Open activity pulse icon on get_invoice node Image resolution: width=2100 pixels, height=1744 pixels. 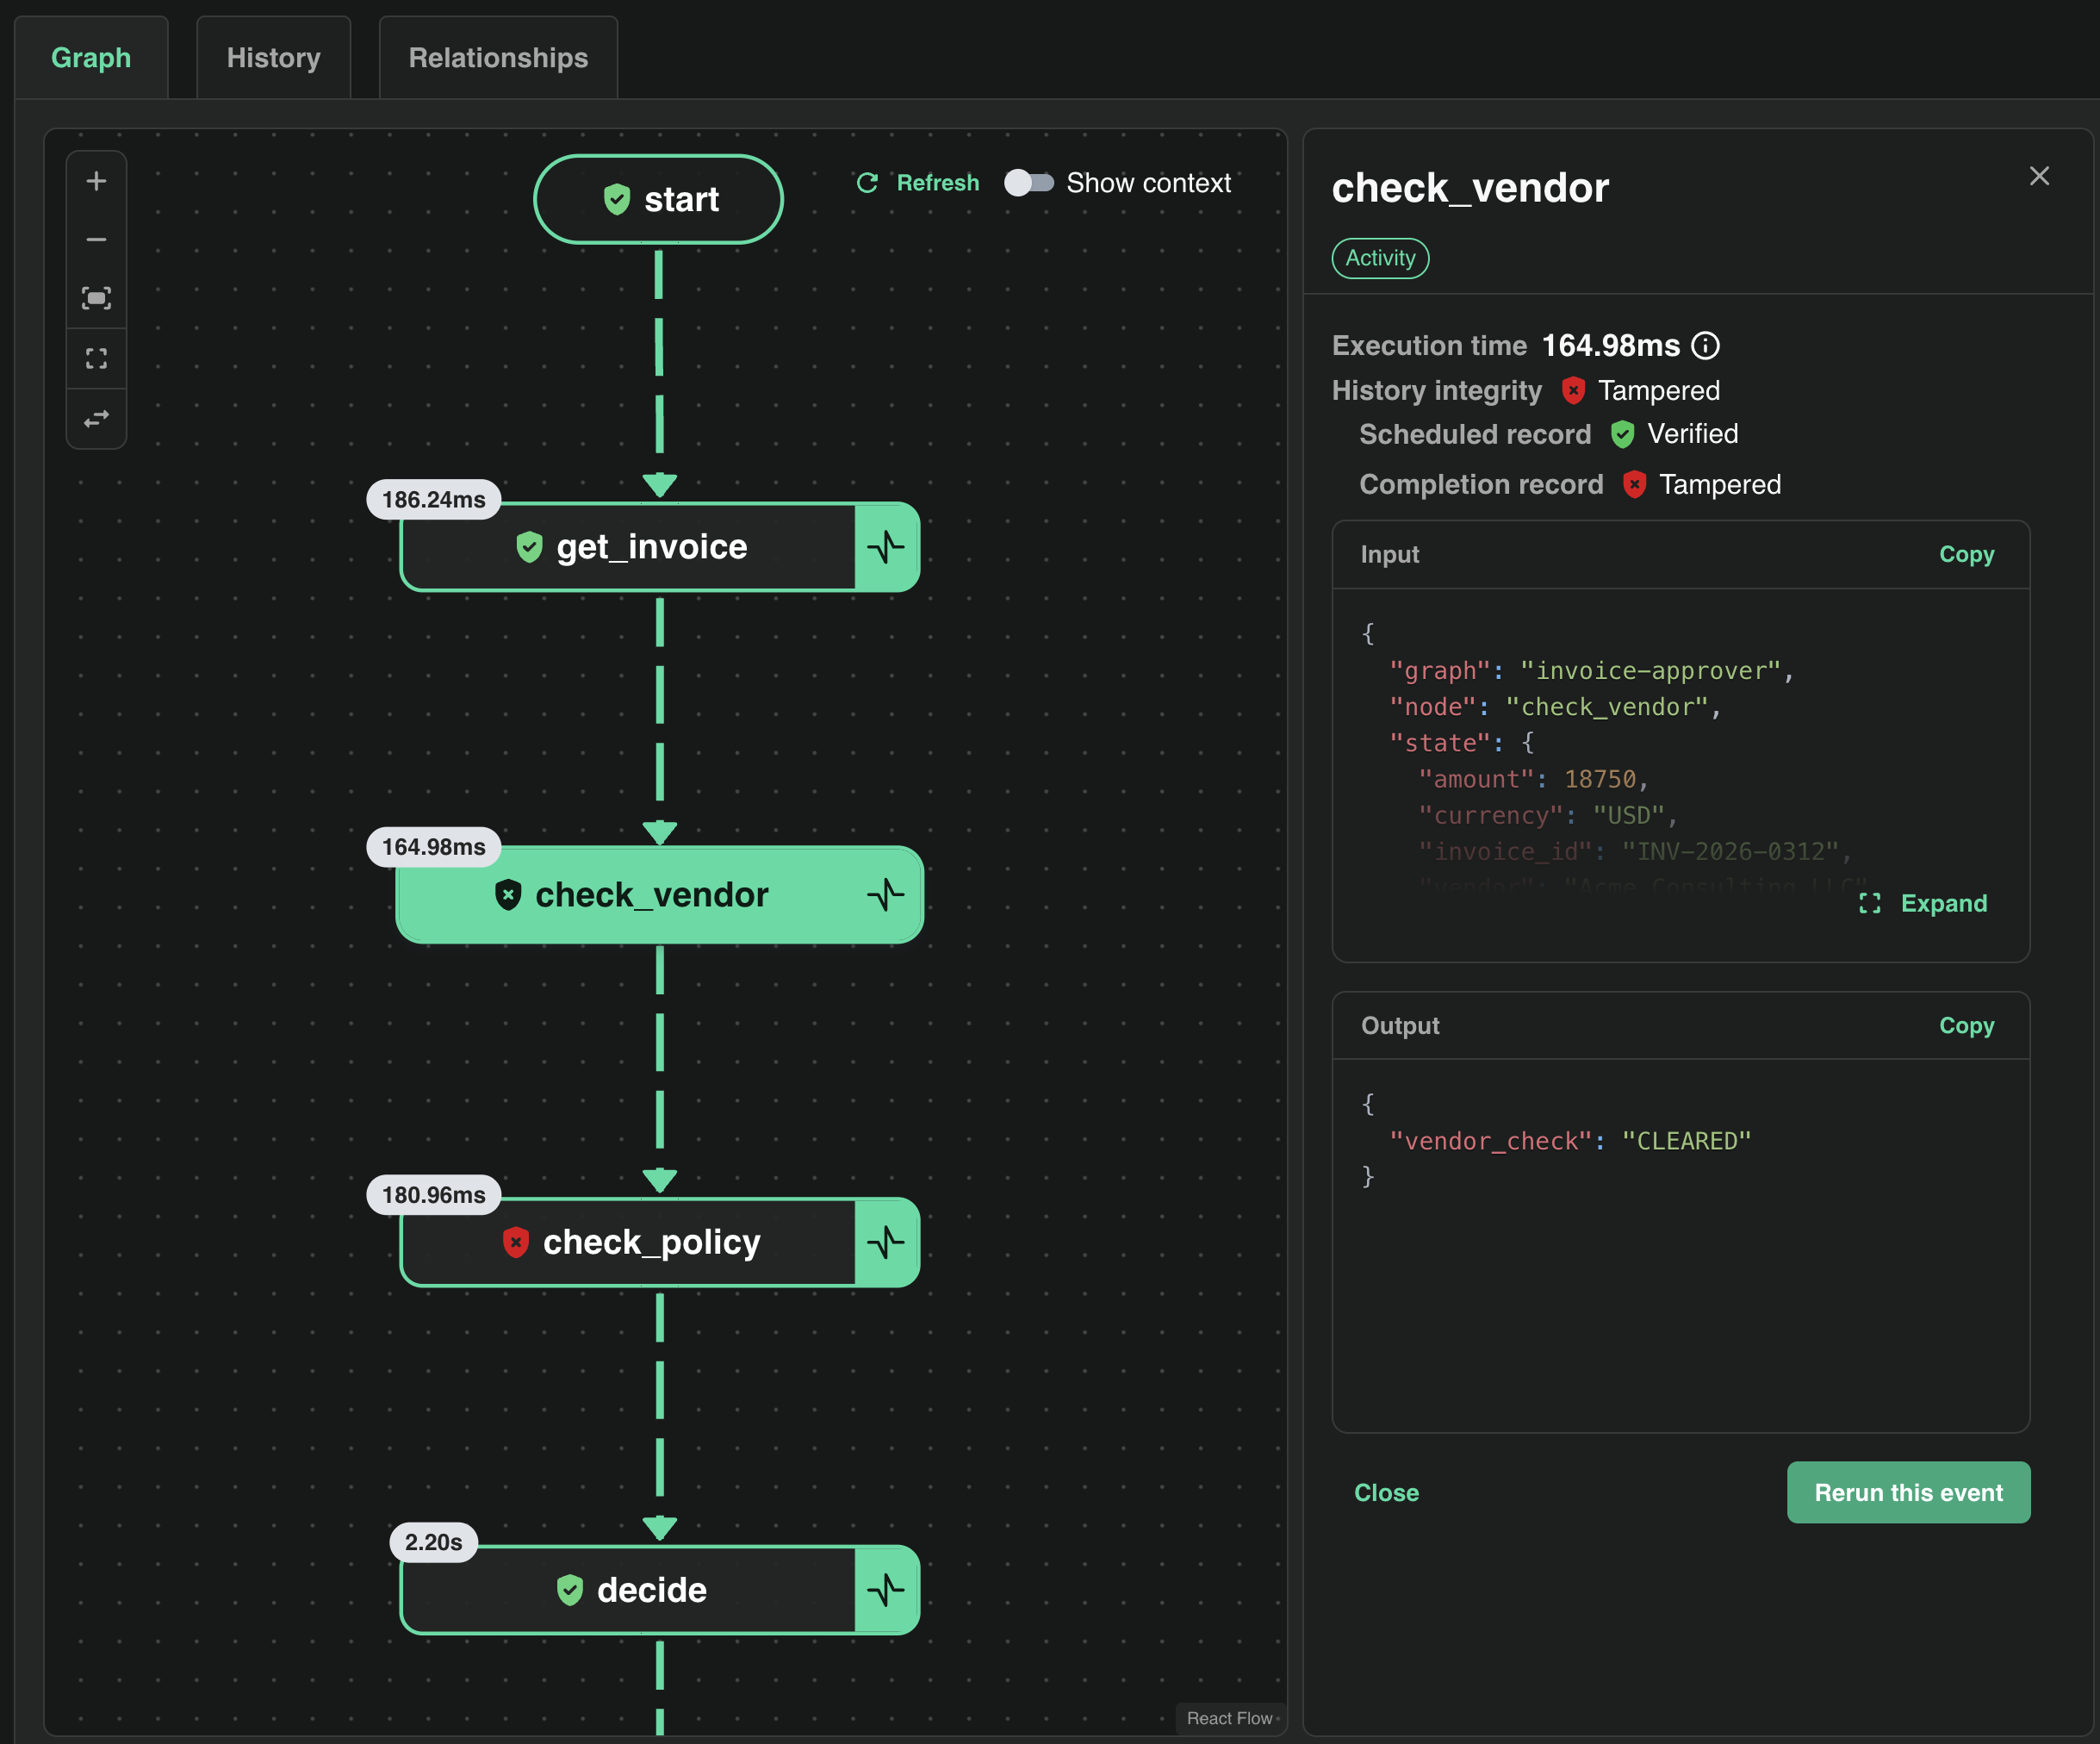(x=886, y=547)
